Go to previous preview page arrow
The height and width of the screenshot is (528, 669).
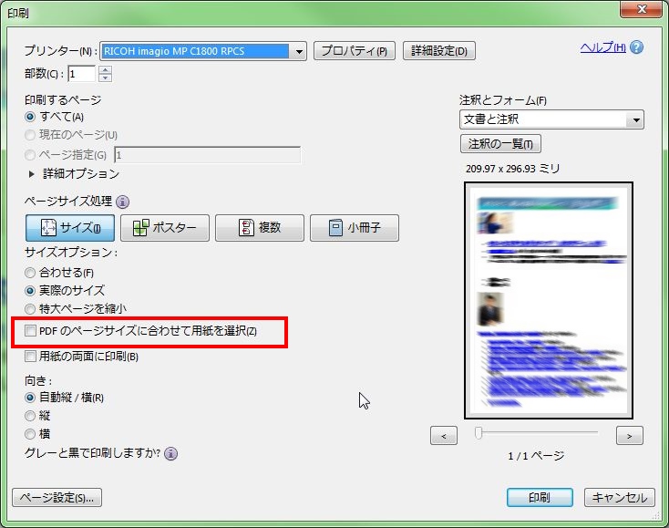pyautogui.click(x=443, y=436)
